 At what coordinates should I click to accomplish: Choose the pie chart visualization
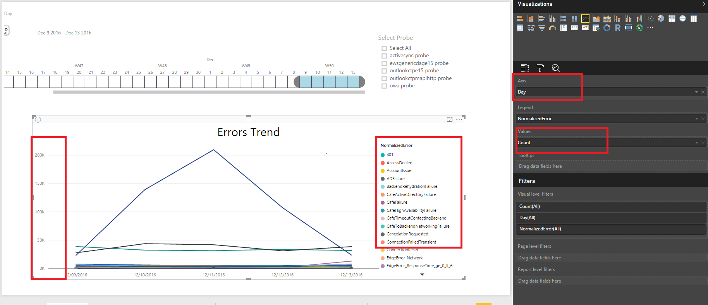click(661, 19)
